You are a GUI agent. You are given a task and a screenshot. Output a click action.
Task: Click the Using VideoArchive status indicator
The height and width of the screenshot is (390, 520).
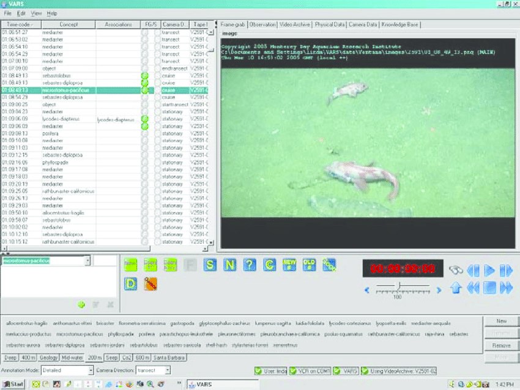(399, 371)
